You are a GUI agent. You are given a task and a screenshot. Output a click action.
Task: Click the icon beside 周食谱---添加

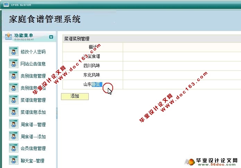pyautogui.click(x=14, y=136)
